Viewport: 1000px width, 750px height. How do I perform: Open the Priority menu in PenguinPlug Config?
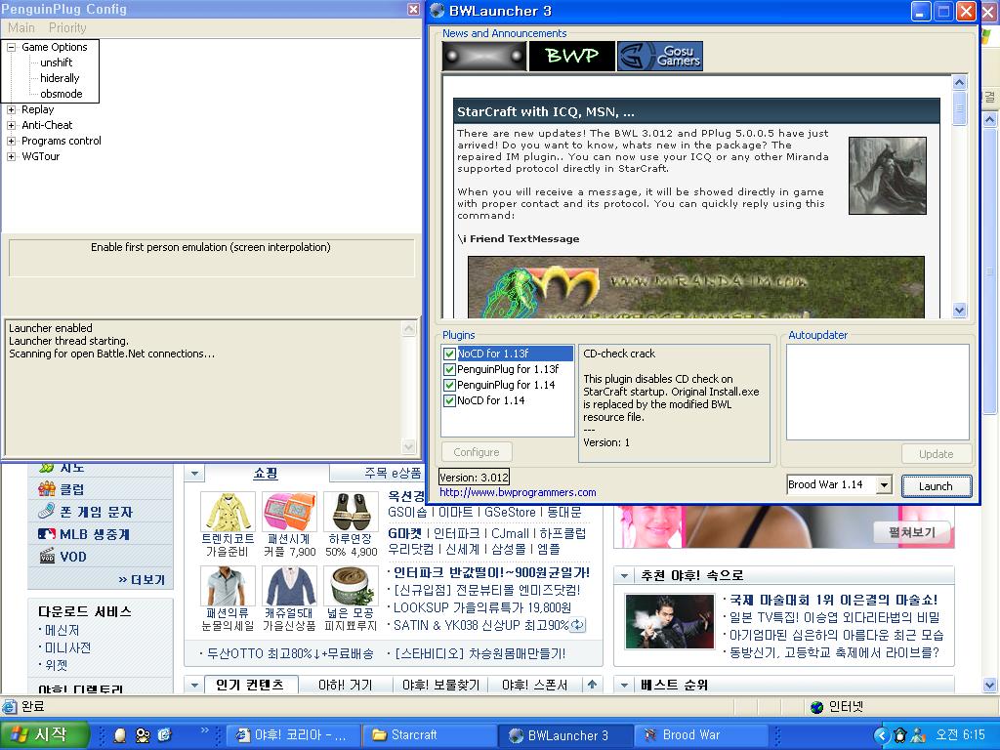click(x=67, y=28)
